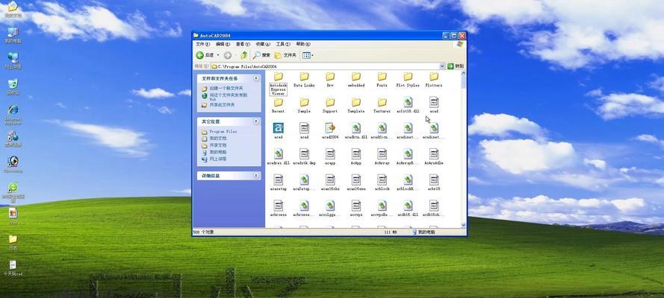Image resolution: width=664 pixels, height=298 pixels.
Task: Select the blue AutoCAD acad application icon
Action: pyautogui.click(x=278, y=128)
